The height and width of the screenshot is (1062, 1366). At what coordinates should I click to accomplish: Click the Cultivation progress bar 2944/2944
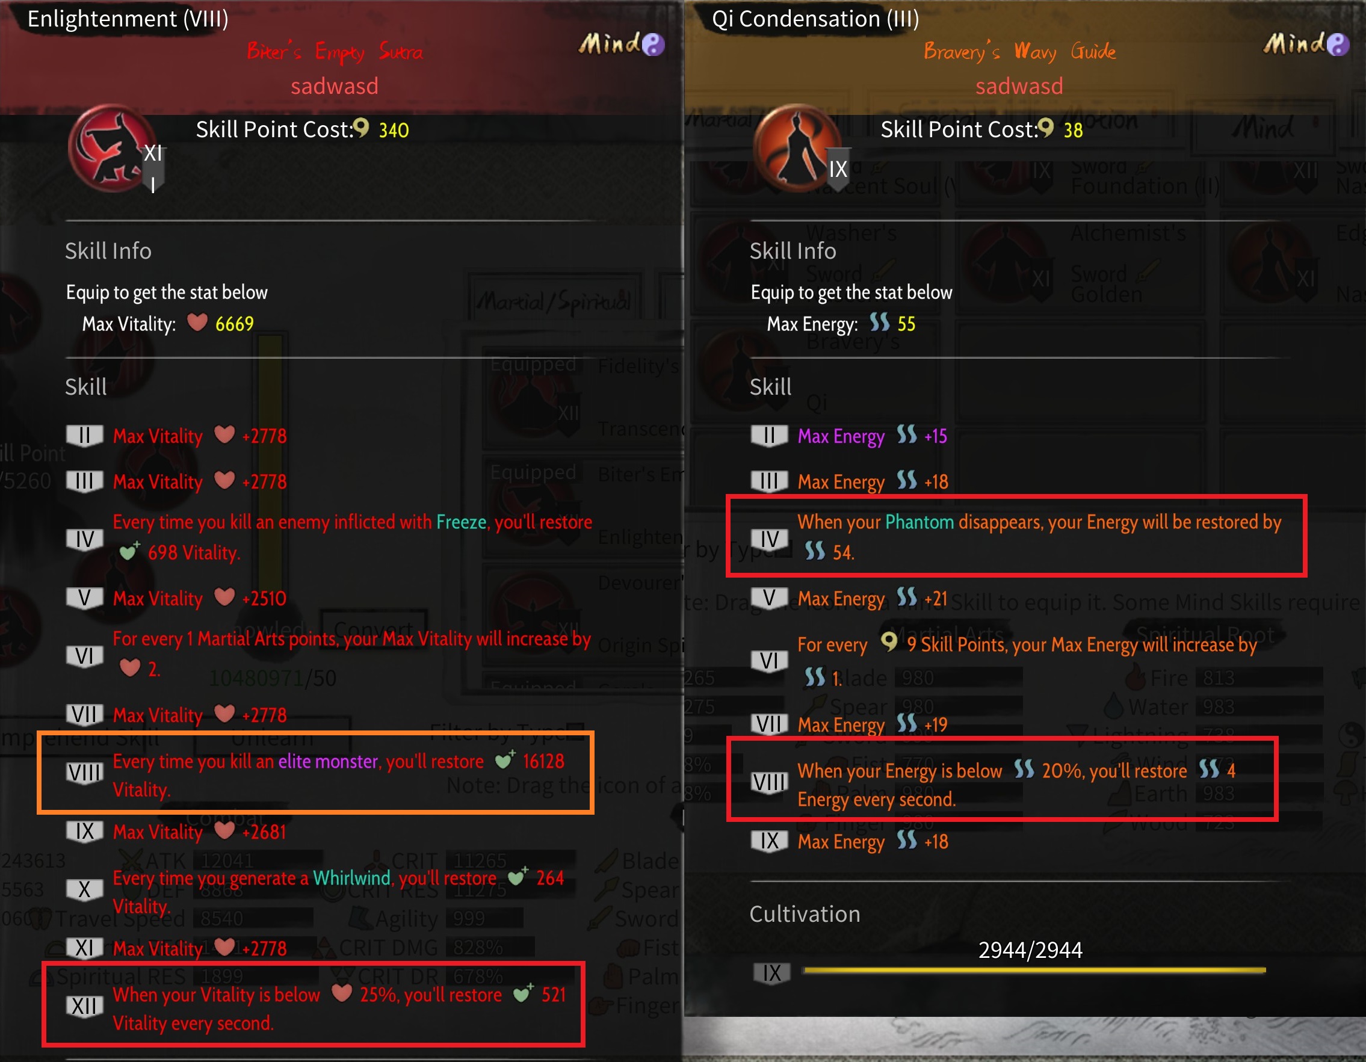[1035, 971]
